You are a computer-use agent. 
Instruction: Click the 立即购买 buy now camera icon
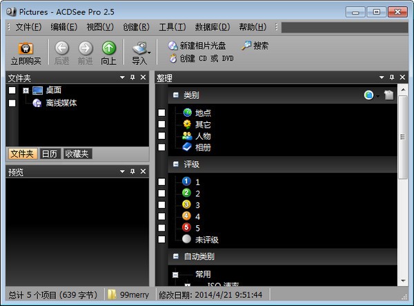pos(26,48)
